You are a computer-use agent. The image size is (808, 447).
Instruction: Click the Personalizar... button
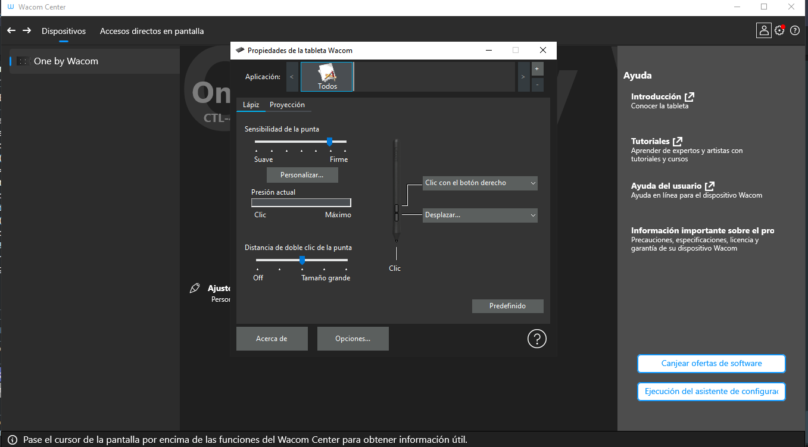302,175
